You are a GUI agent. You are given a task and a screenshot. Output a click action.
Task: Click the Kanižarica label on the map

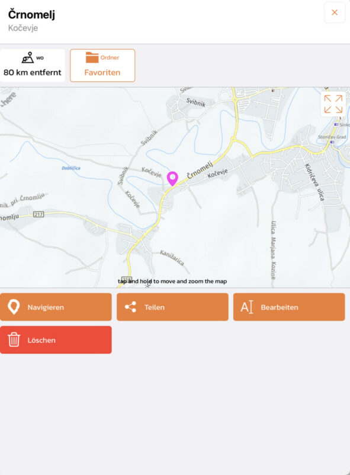172,258
